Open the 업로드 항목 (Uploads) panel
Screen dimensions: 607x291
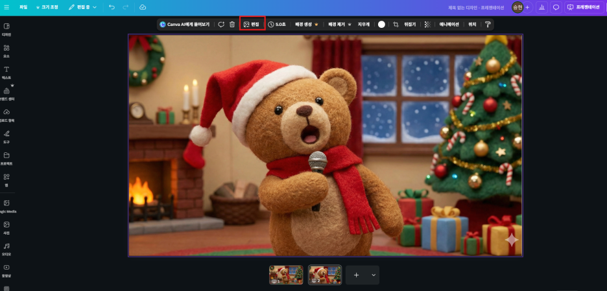pyautogui.click(x=6, y=115)
